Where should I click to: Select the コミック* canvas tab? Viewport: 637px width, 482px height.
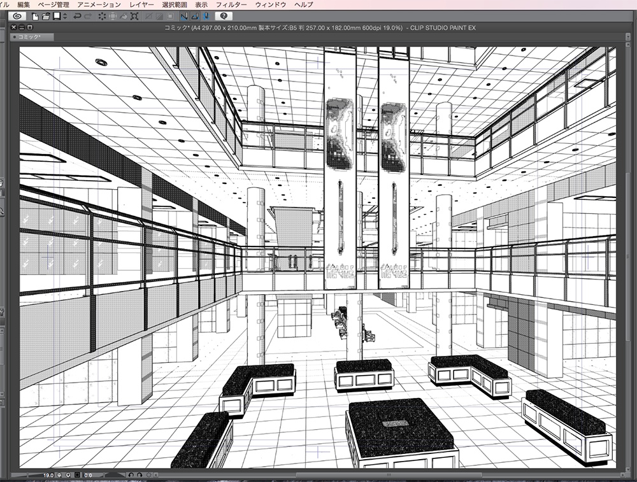(x=32, y=37)
